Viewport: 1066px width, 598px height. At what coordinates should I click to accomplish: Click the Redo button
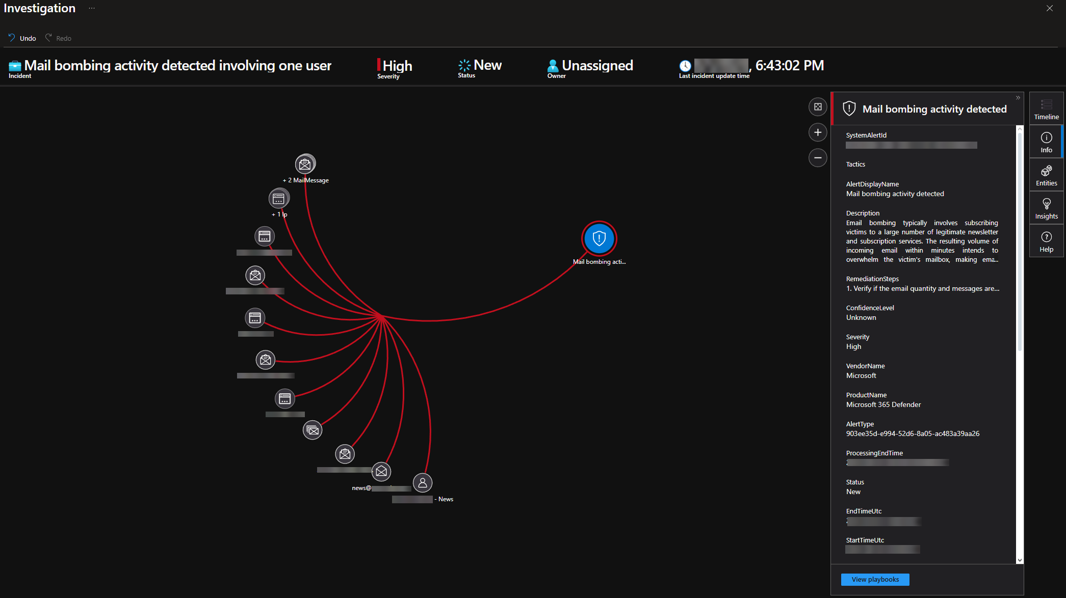click(58, 38)
